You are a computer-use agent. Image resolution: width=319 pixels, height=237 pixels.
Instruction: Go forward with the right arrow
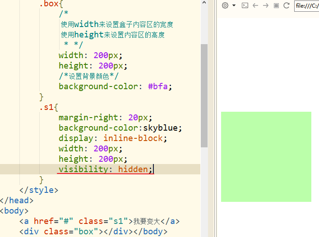[266, 5]
